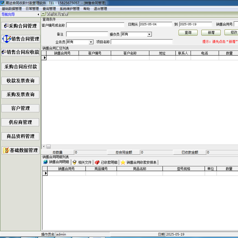This screenshot has height=238, width=238.
Task: Click 电话 column header
Action: pos(205,53)
